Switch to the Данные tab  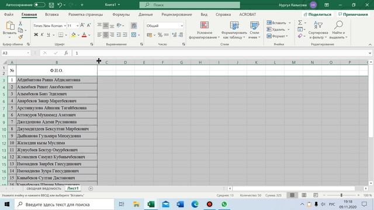coord(146,14)
